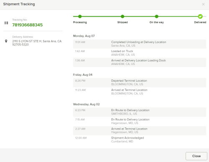Click the location pin icon beside Delivery Address
Viewport: 209px width, 162px height.
click(x=6, y=41)
